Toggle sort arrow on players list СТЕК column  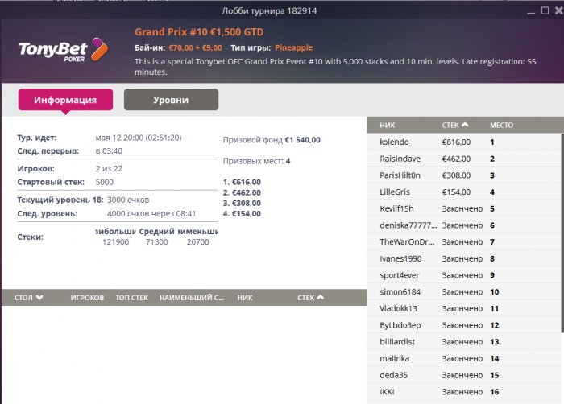click(465, 125)
